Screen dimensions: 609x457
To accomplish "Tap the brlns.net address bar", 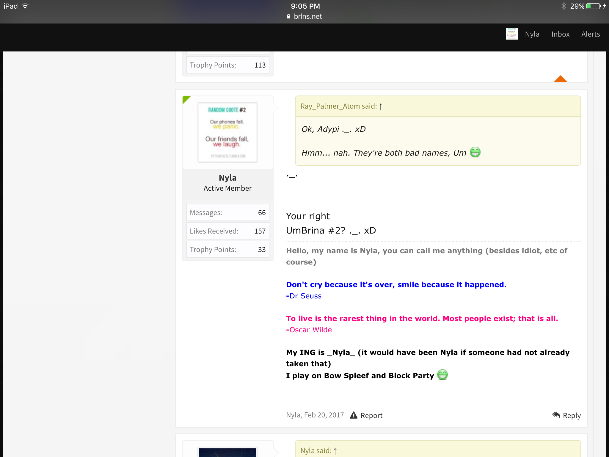I will (304, 17).
